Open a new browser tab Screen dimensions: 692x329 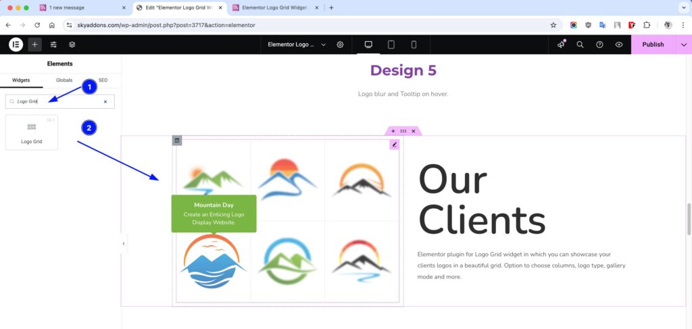pyautogui.click(x=331, y=7)
